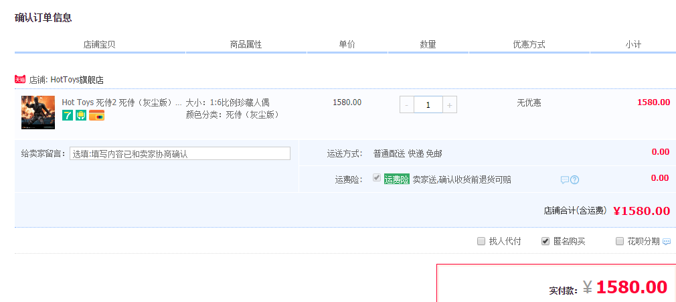
Task: Click the 单价 column header
Action: point(347,44)
